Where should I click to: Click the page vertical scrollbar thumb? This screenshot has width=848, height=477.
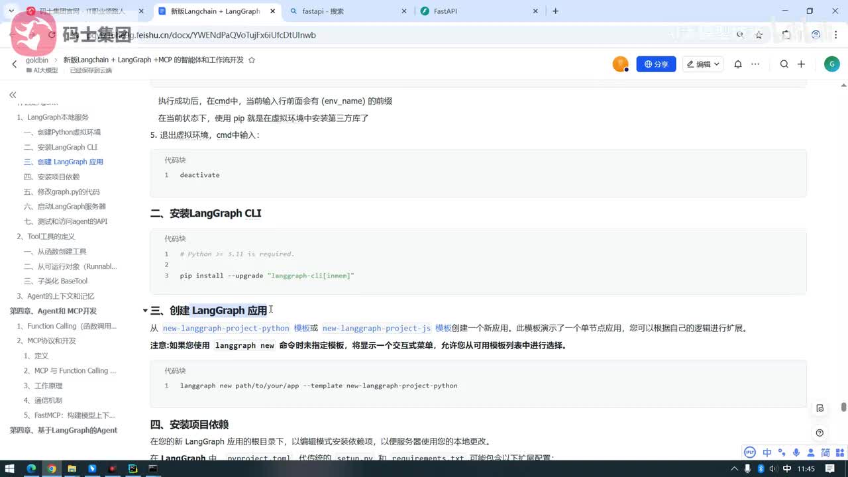(843, 407)
